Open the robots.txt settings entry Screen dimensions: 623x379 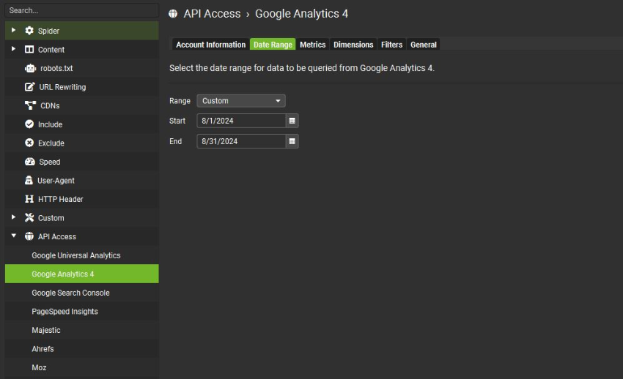point(82,68)
